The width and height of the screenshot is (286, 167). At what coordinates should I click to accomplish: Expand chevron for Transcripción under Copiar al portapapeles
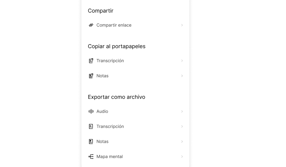[182, 61]
